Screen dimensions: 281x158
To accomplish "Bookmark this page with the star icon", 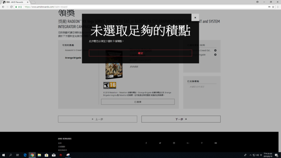I will pyautogui.click(x=273, y=7).
